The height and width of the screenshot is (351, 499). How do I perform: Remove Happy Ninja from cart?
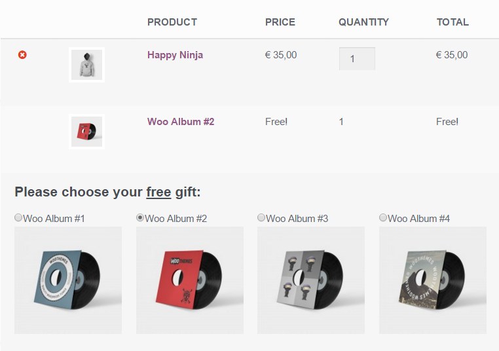(x=22, y=55)
